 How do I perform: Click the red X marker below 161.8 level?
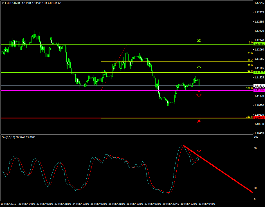[199, 121]
